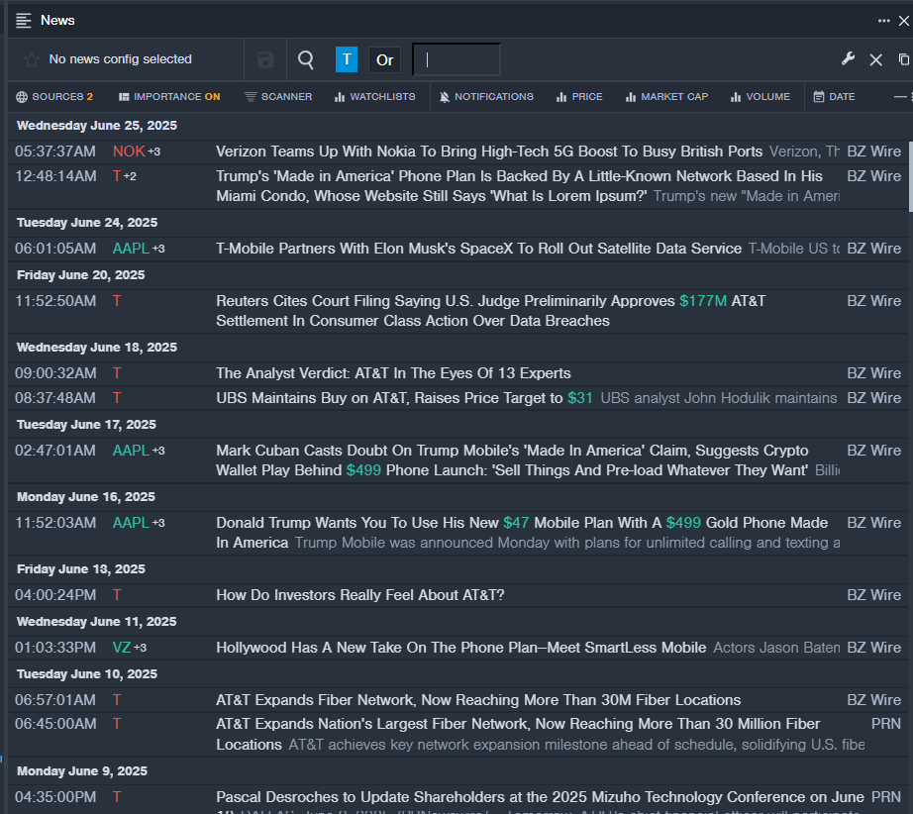The image size is (913, 814).
Task: Click 08:37:48AM timestamp
Action: [x=55, y=398]
